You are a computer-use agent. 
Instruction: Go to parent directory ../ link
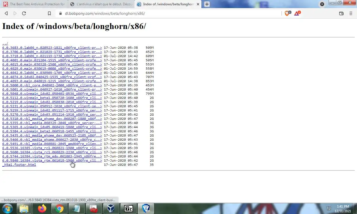coord(5,43)
